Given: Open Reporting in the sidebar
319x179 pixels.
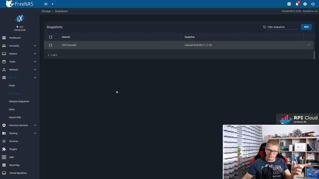Looking at the screenshot, I should [x=14, y=165].
